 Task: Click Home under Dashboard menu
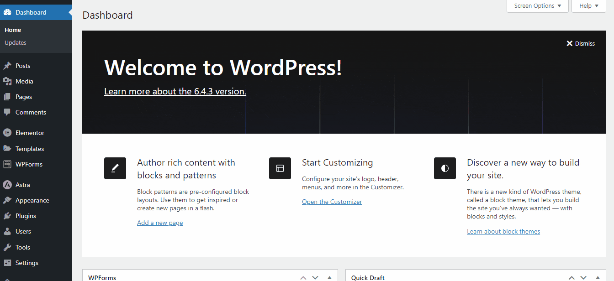coord(12,30)
